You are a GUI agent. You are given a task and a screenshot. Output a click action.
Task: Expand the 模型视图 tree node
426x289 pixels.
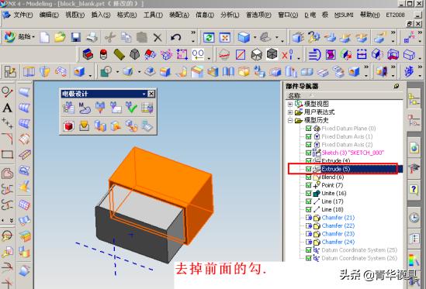[290, 104]
